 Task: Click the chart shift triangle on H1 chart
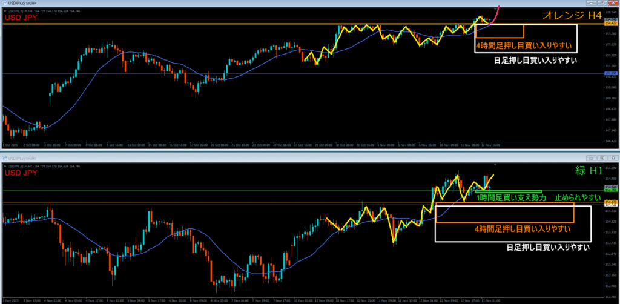(x=495, y=164)
